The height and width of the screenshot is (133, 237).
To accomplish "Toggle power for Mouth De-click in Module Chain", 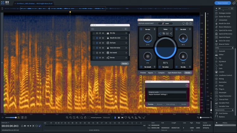I will 97,38.
